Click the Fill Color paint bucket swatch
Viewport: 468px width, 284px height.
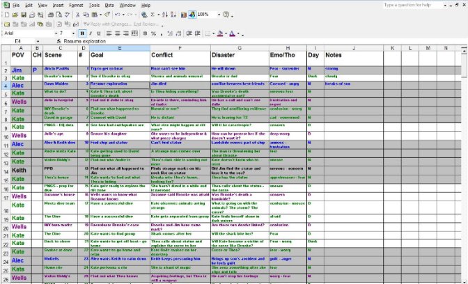219,33
